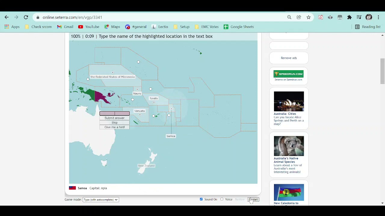The image size is (385, 216).
Task: Open the Game mode dropdown
Action: tap(101, 199)
